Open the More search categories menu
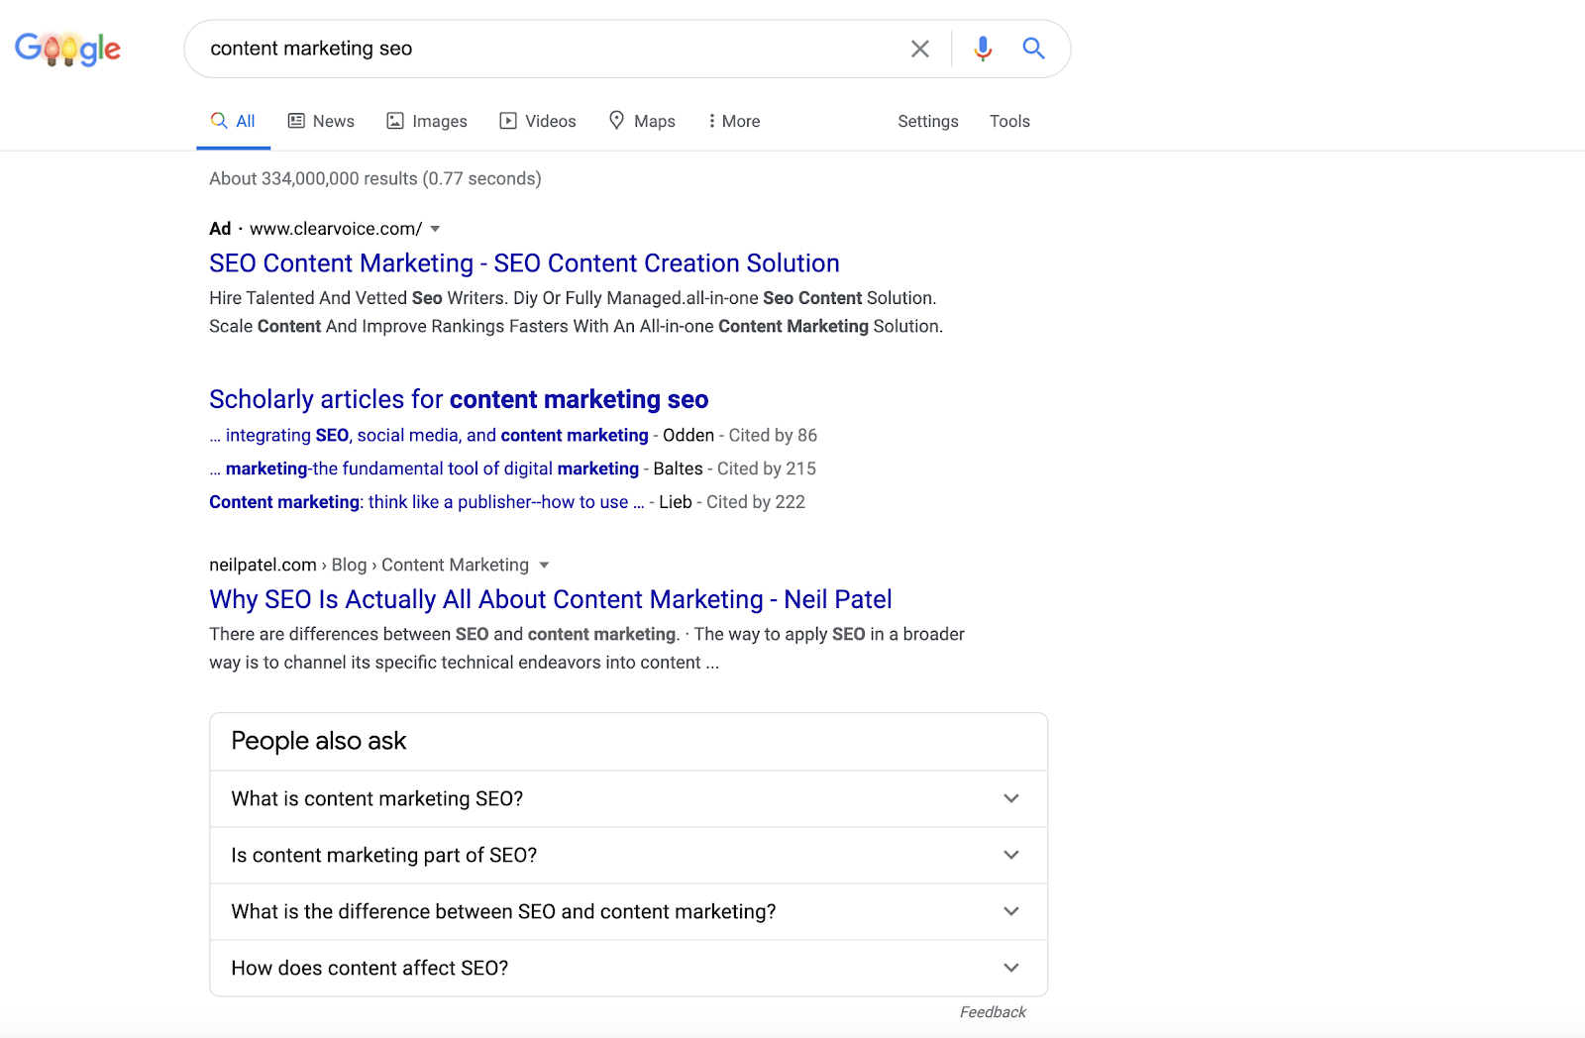The height and width of the screenshot is (1038, 1585). click(x=734, y=121)
